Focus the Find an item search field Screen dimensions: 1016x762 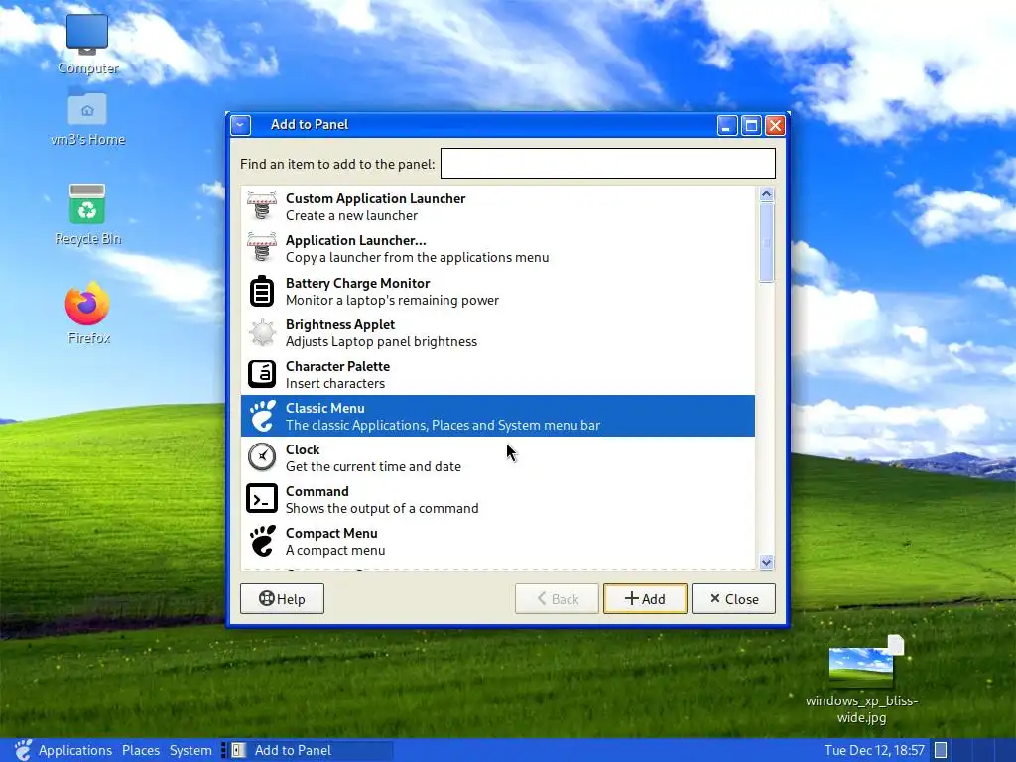[x=608, y=164]
